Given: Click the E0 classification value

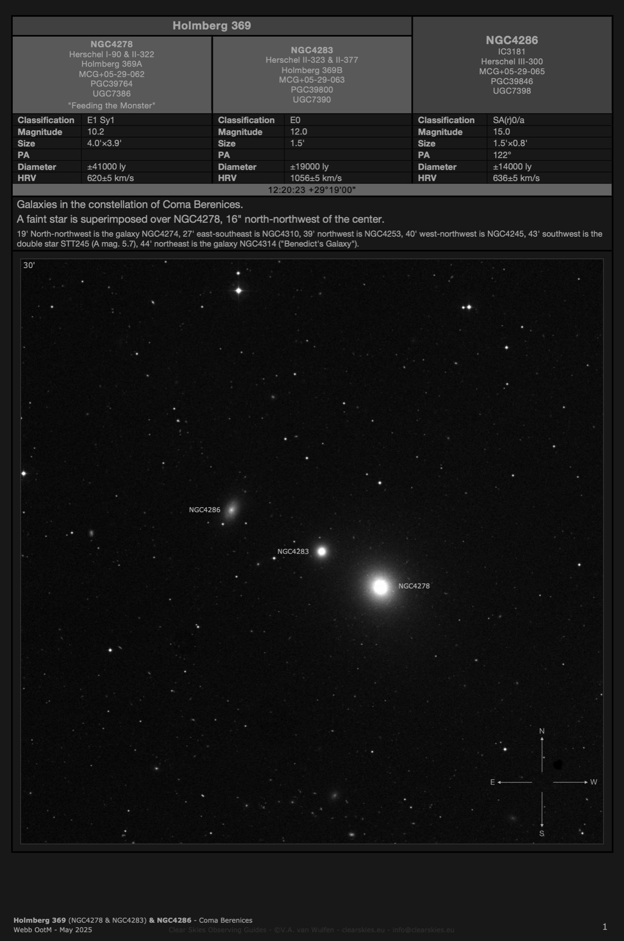Looking at the screenshot, I should coord(295,120).
